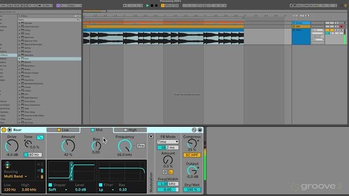Expand the selected Roar folder in browser

pyautogui.click(x=20, y=59)
